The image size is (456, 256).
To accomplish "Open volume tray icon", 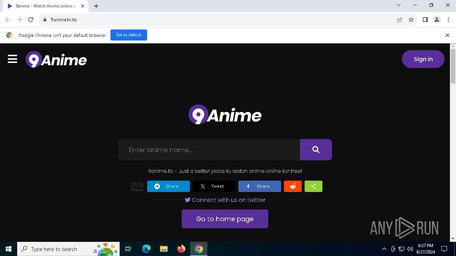I will (x=410, y=249).
